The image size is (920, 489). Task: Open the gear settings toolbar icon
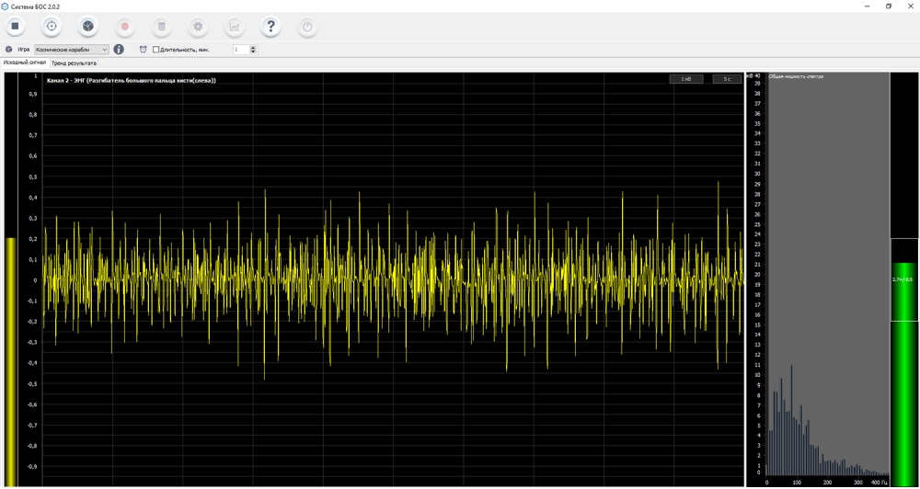197,27
